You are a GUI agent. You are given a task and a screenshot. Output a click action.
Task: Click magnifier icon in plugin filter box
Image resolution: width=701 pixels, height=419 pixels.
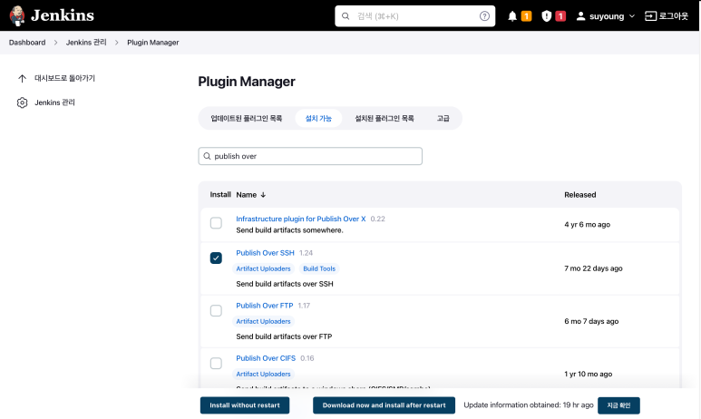pos(207,156)
